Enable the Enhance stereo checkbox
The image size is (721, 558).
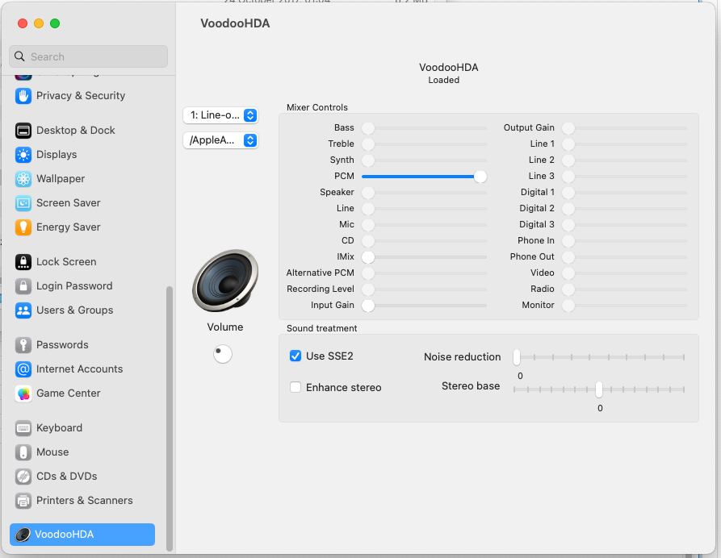(296, 387)
